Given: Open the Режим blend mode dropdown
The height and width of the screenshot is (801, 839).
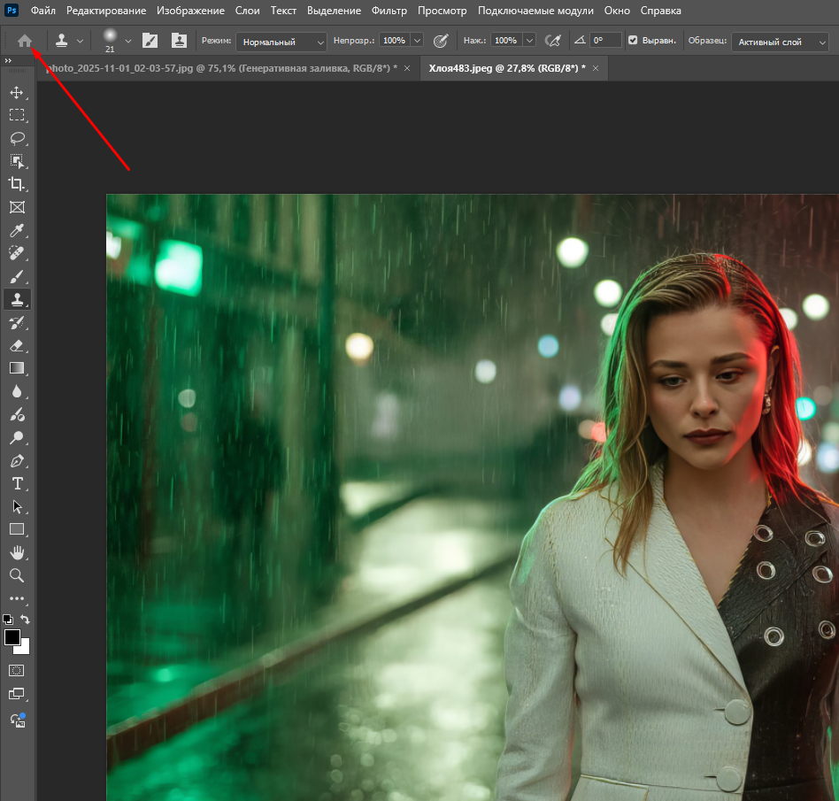Looking at the screenshot, I should point(281,41).
